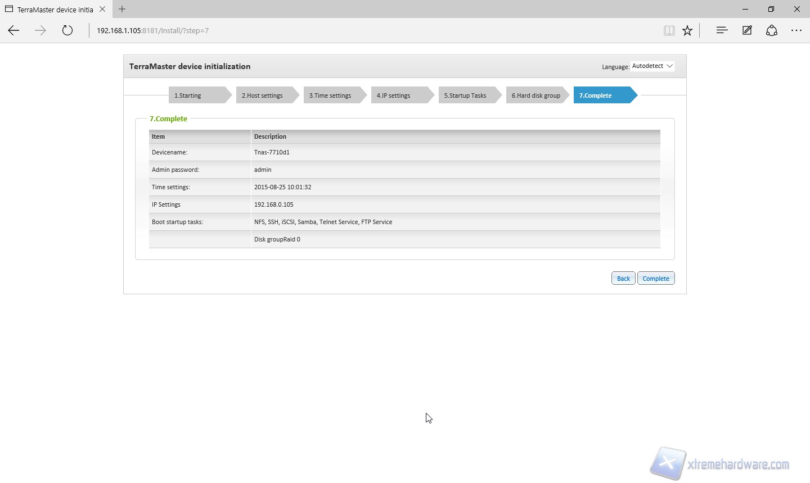Go to the 1.Starting step
This screenshot has height=483, width=810.
tap(197, 95)
